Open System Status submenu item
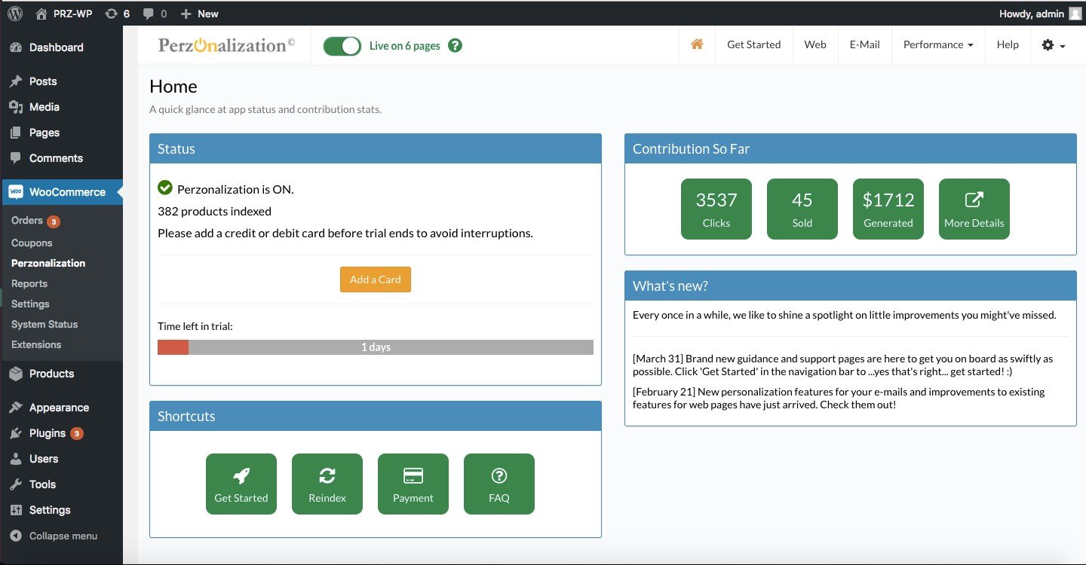 pyautogui.click(x=44, y=324)
